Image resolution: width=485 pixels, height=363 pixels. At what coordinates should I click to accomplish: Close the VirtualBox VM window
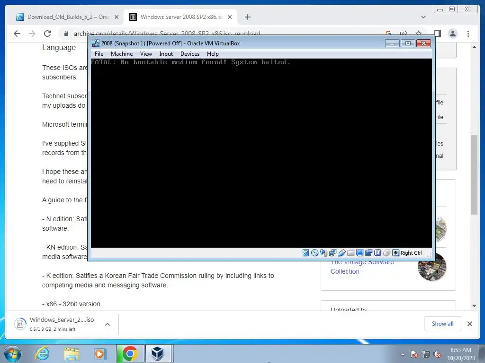point(424,43)
